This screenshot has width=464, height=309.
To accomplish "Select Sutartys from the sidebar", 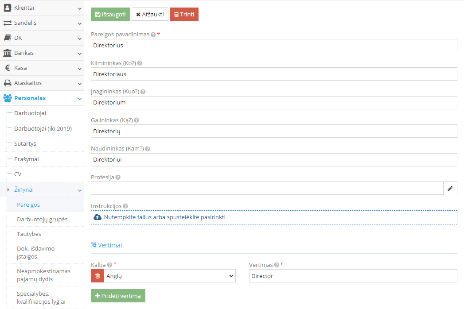I will tap(25, 144).
